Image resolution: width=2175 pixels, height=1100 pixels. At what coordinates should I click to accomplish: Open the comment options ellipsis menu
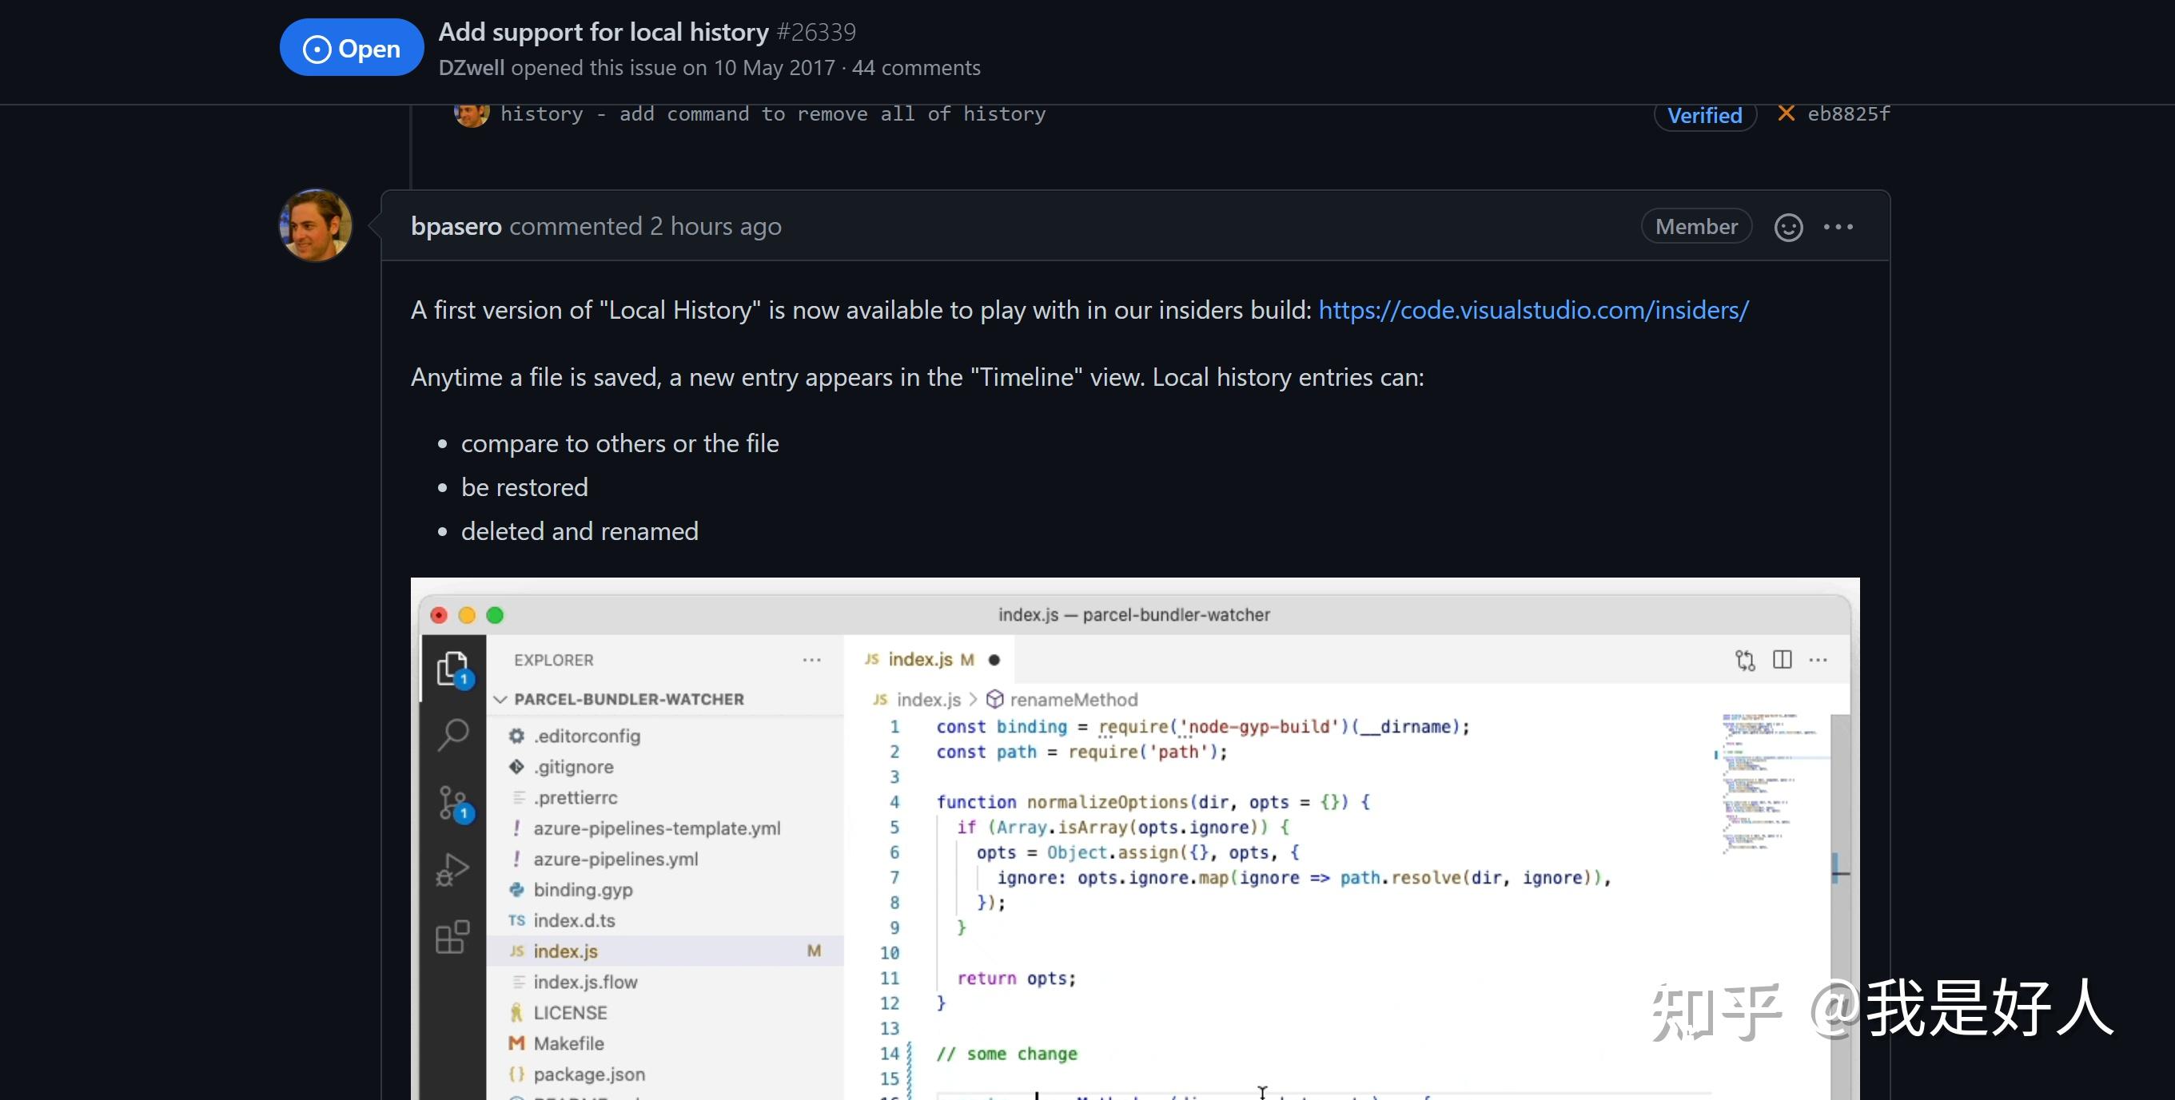(1839, 226)
